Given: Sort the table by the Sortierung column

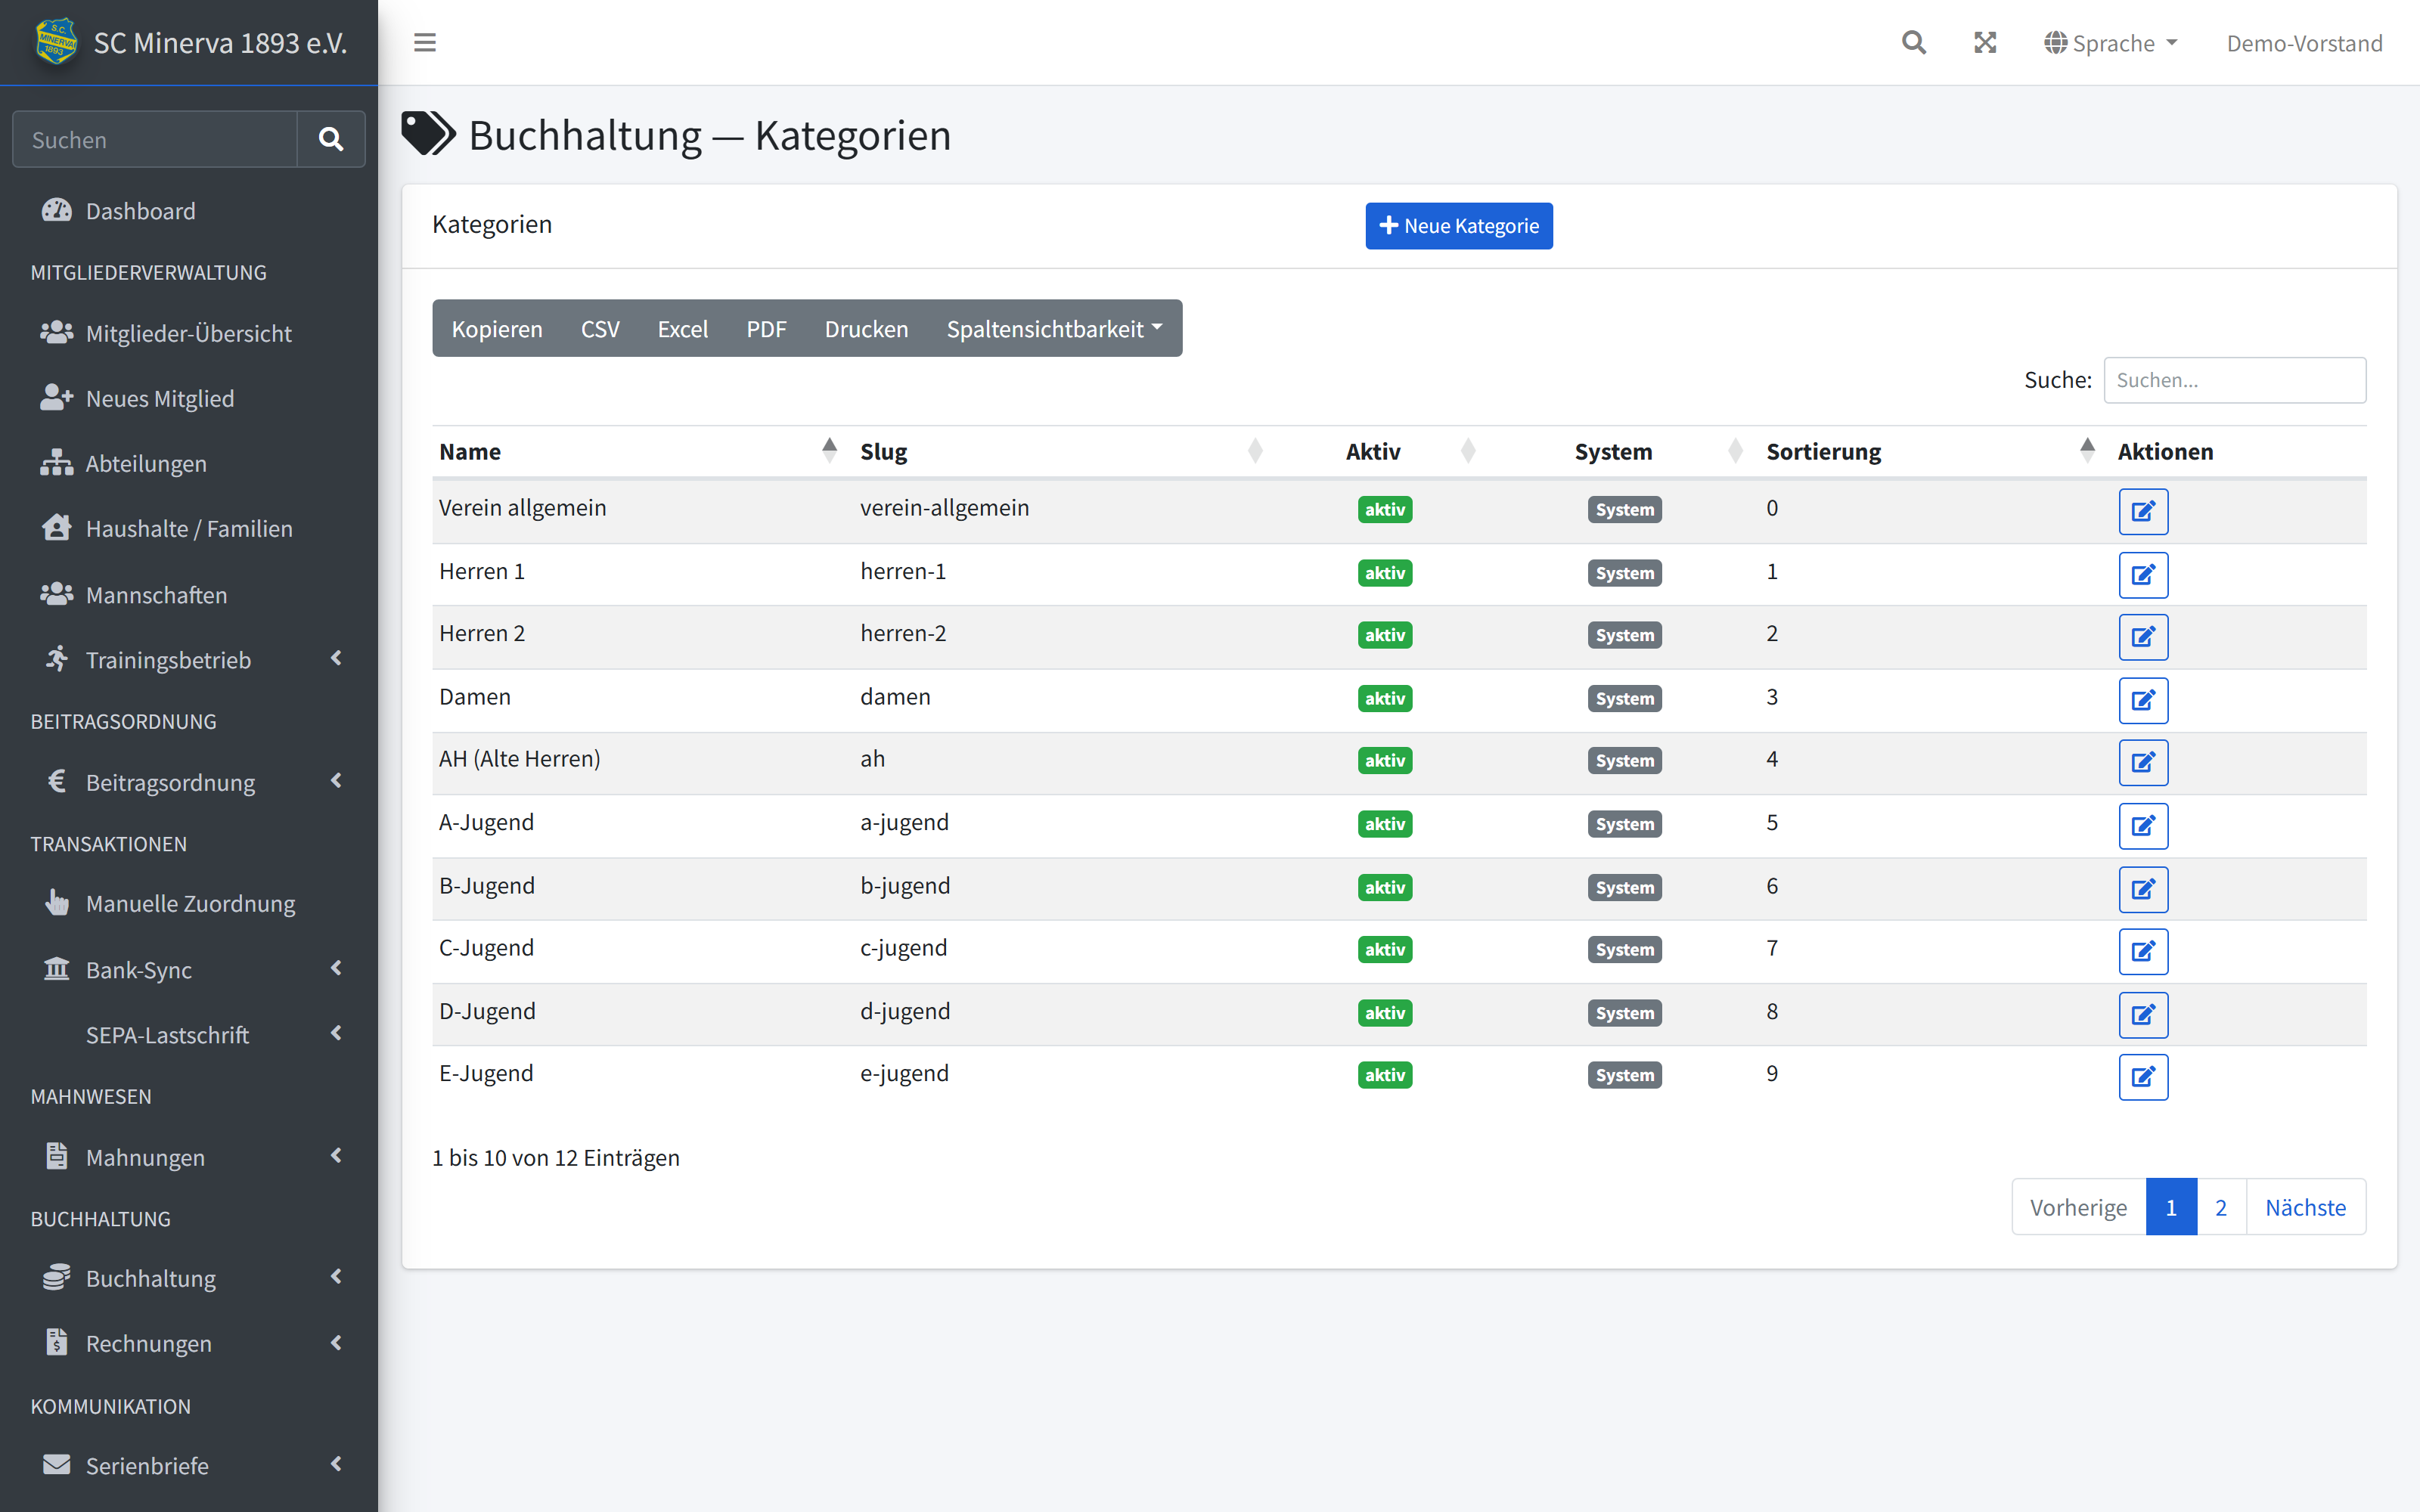Looking at the screenshot, I should tap(1934, 451).
